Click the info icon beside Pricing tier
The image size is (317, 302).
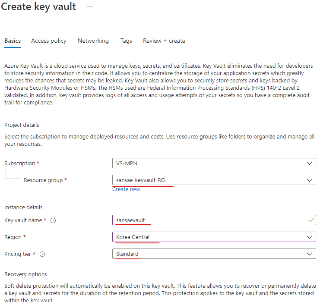pyautogui.click(x=43, y=254)
